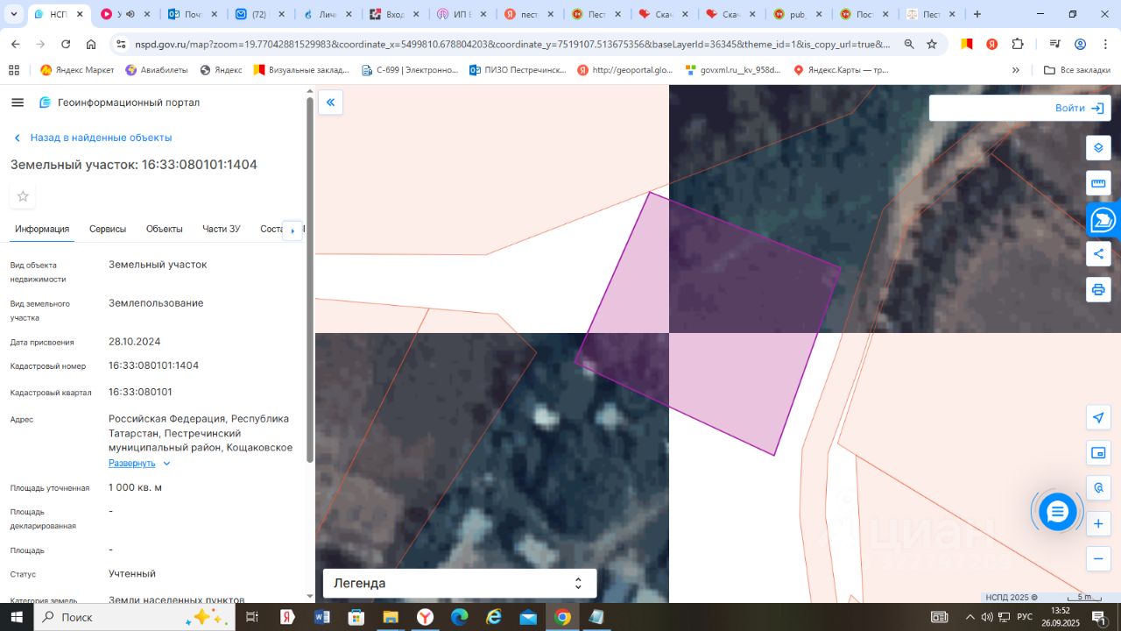Viewport: 1121px width, 631px height.
Task: Switch the РУС input language indicator
Action: (1024, 617)
